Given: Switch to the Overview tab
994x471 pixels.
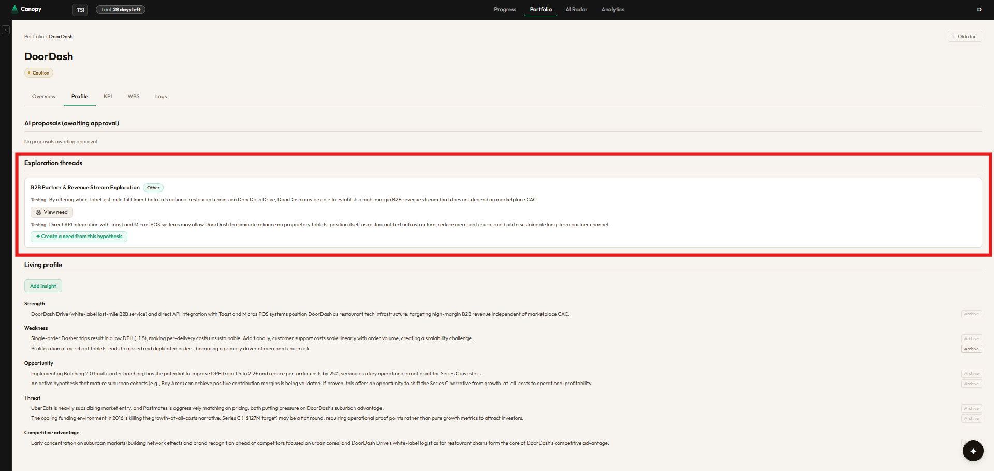Looking at the screenshot, I should (x=43, y=97).
